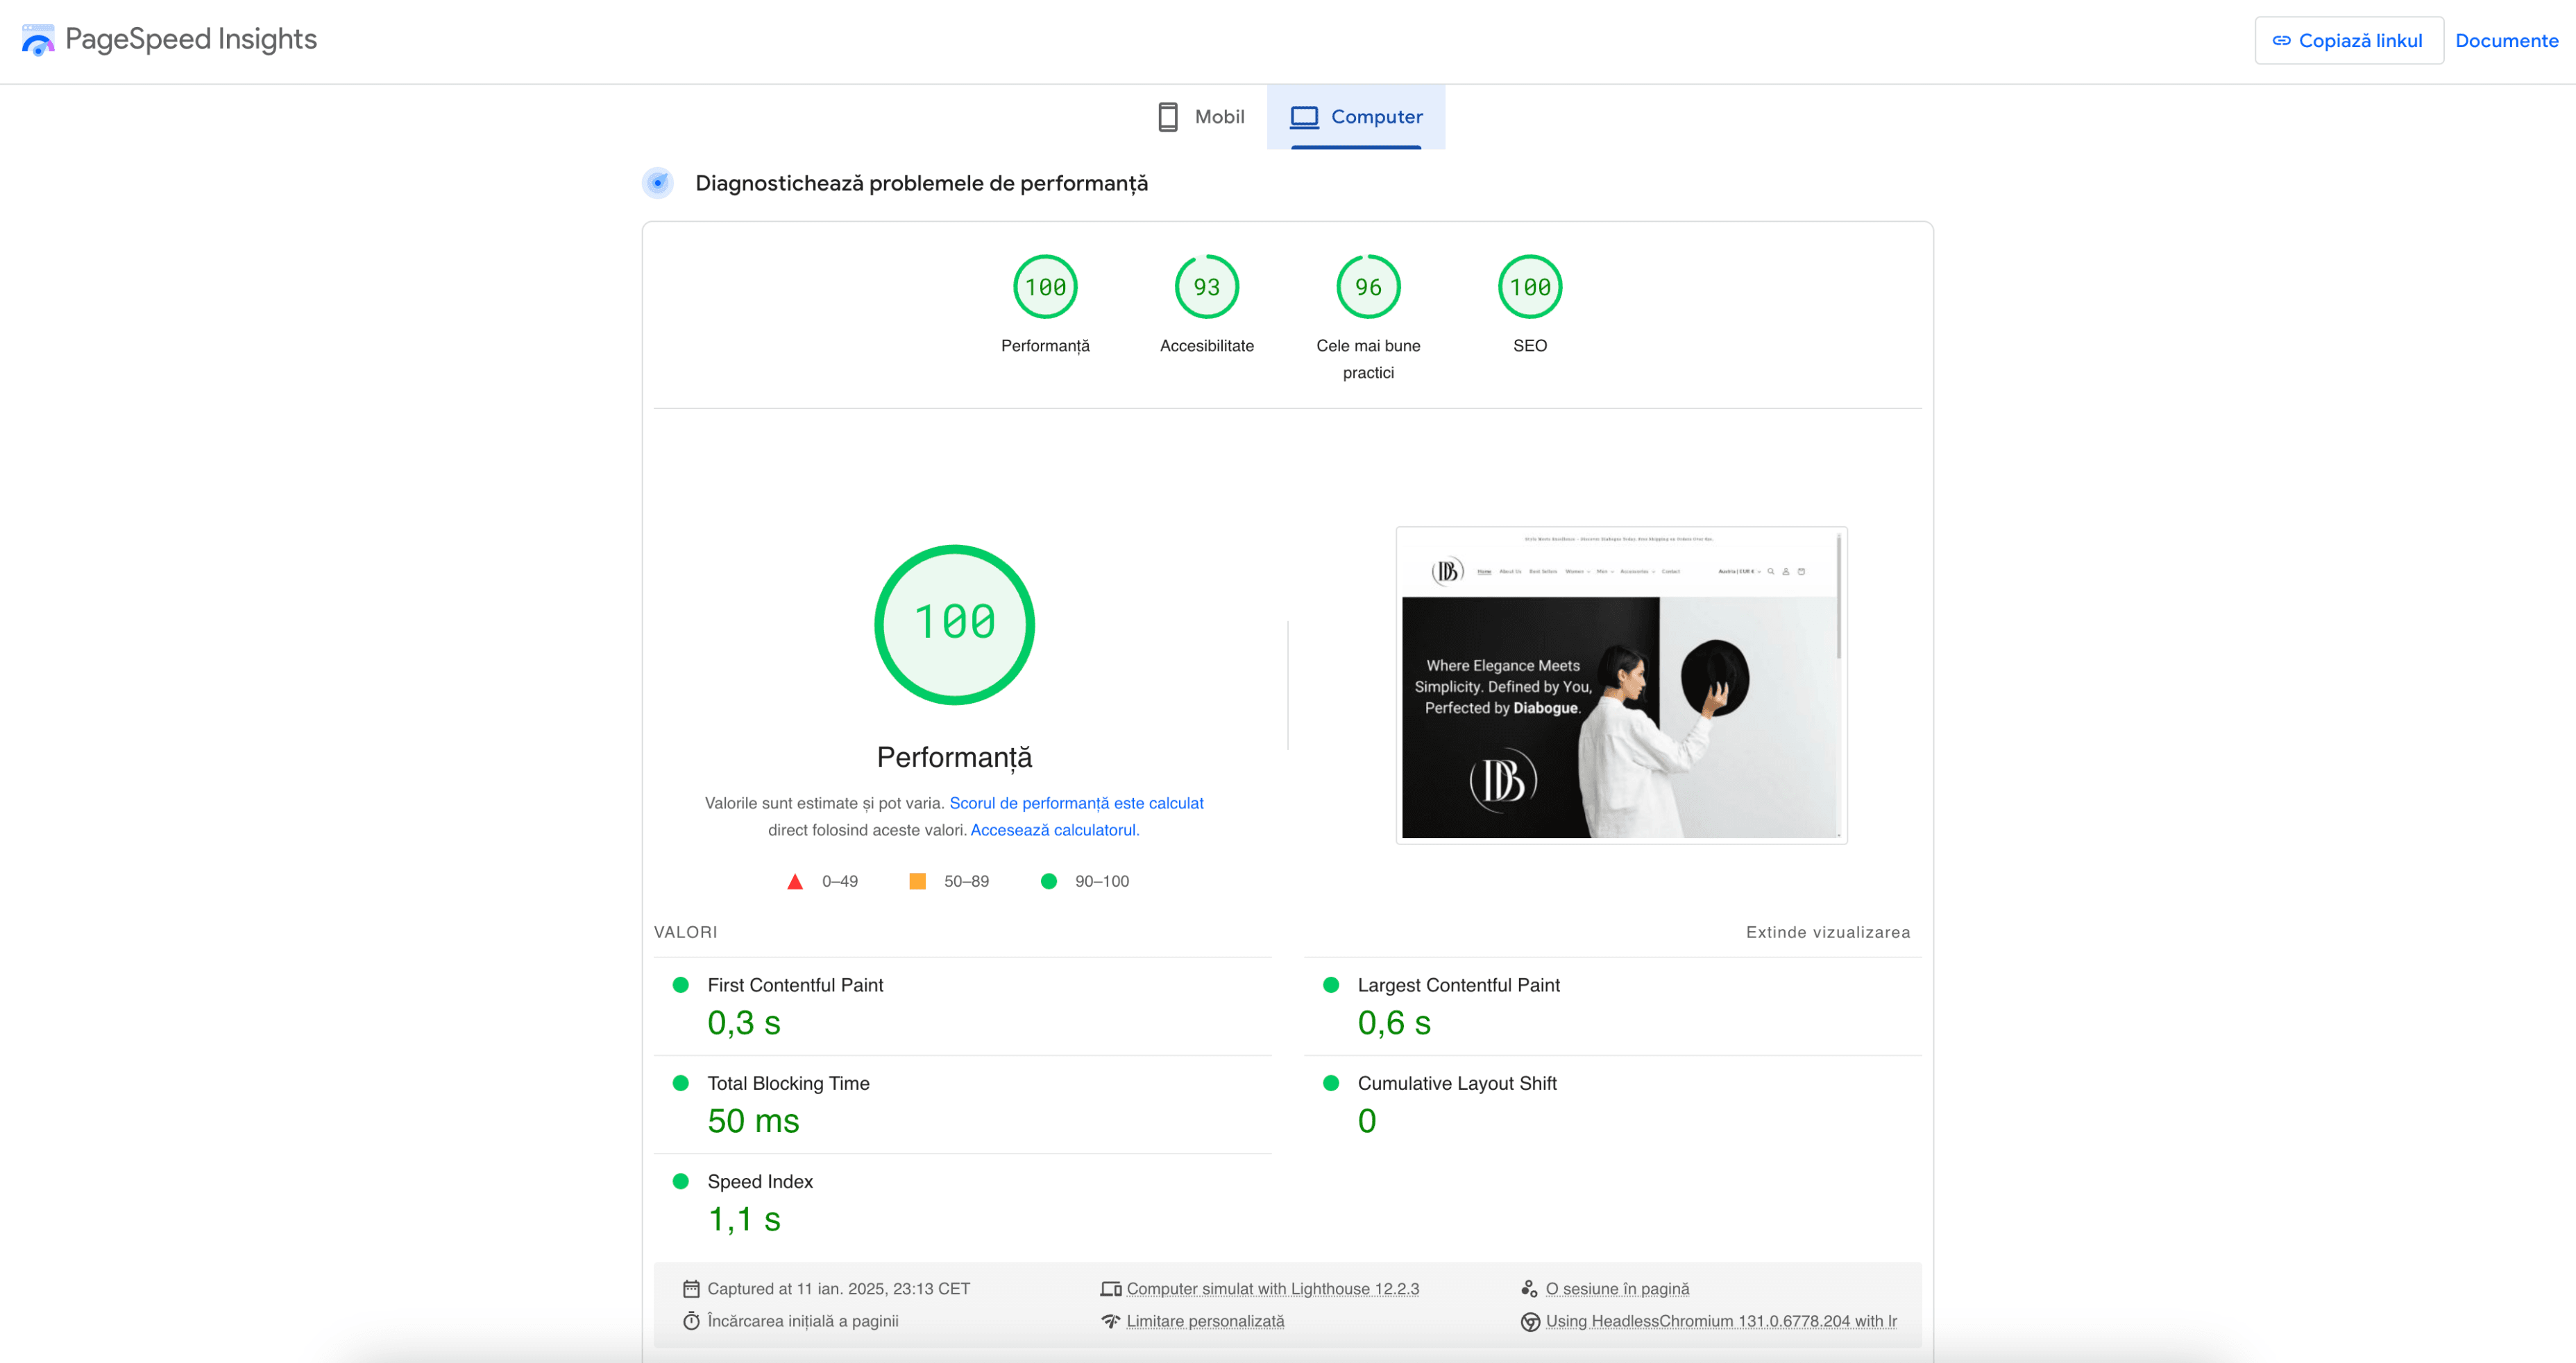The height and width of the screenshot is (1363, 2576).
Task: Click the green dot beside Largest Contentful Paint
Action: pos(1331,985)
